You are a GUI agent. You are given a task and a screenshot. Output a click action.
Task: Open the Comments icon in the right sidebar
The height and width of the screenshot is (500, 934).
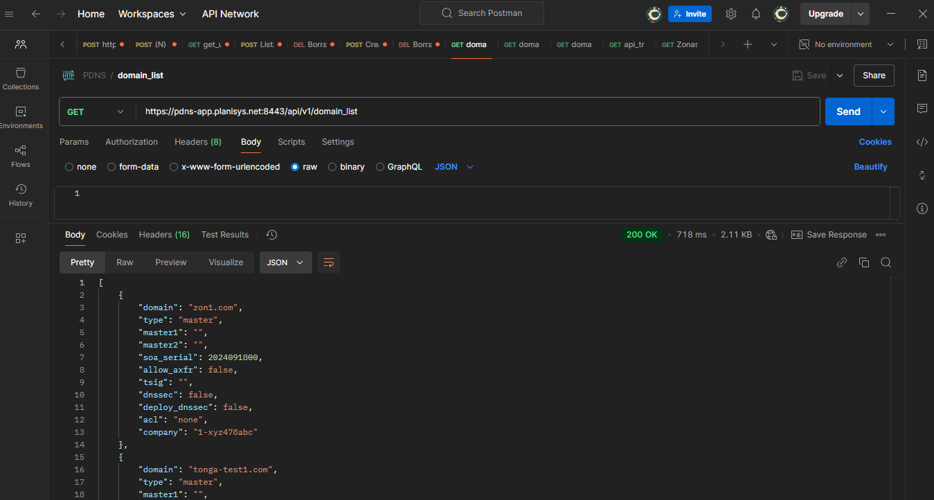(922, 109)
